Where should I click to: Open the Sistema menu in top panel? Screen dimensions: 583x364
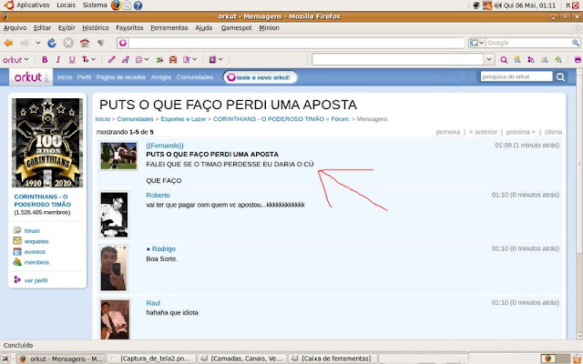click(95, 5)
